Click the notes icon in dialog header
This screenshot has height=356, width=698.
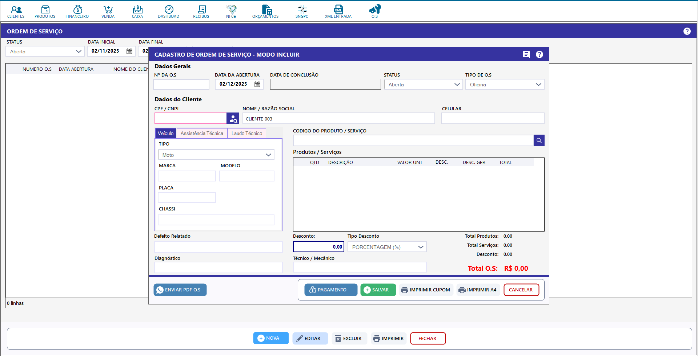click(526, 54)
